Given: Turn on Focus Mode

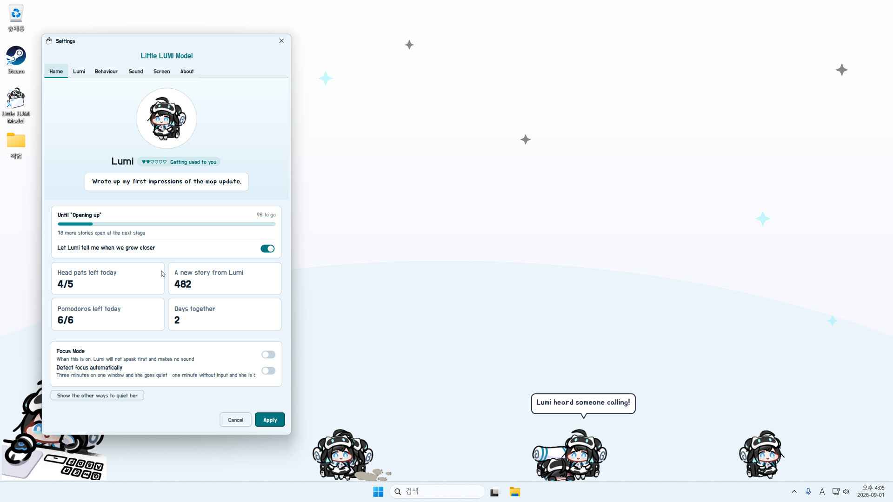Looking at the screenshot, I should 268,355.
